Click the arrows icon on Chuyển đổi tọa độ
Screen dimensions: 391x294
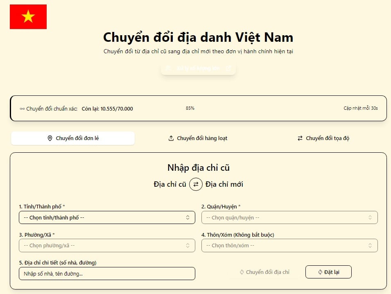(300, 138)
